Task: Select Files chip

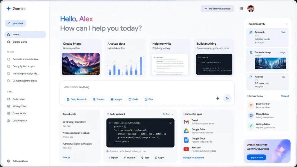Action: click(x=149, y=99)
